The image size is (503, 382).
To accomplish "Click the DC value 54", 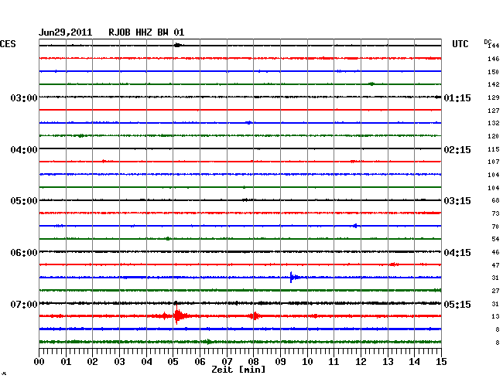I will pos(495,239).
